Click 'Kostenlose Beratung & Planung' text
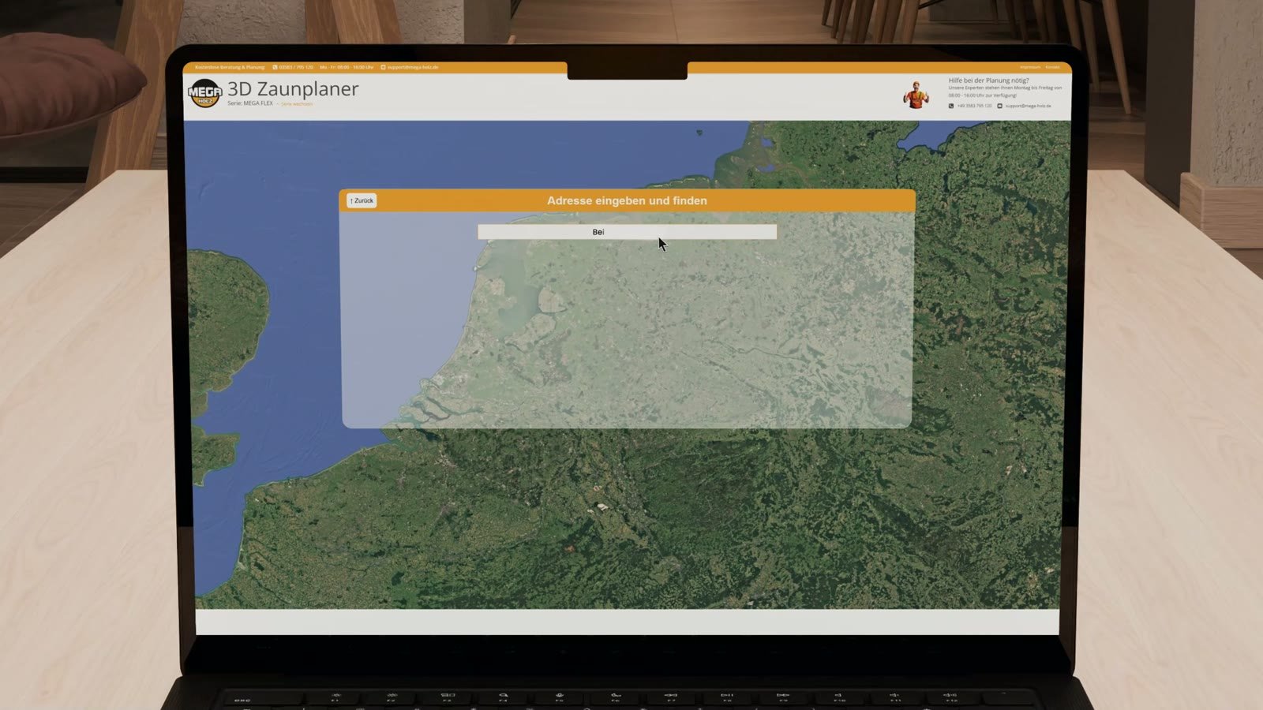The height and width of the screenshot is (710, 1263). point(230,67)
